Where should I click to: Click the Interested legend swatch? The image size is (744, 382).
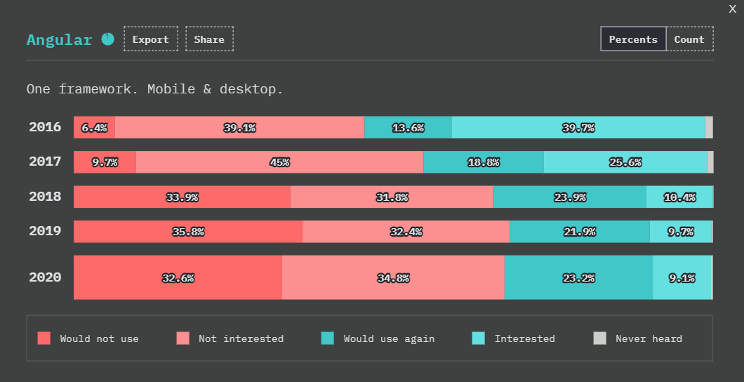coord(478,338)
